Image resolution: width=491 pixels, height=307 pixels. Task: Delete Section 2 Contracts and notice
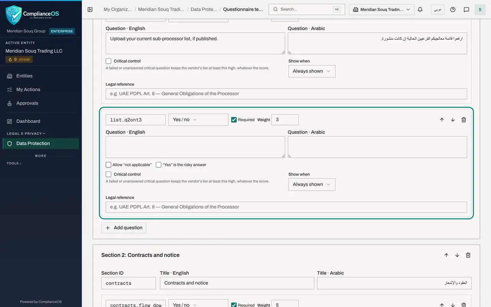[468, 255]
